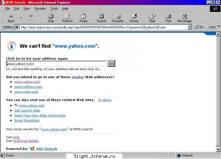
Task: Open the Edit menu
Action: click(16, 8)
